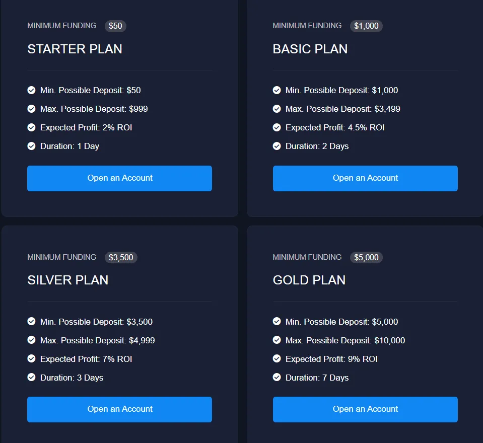Click the $50 minimum funding badge

115,26
